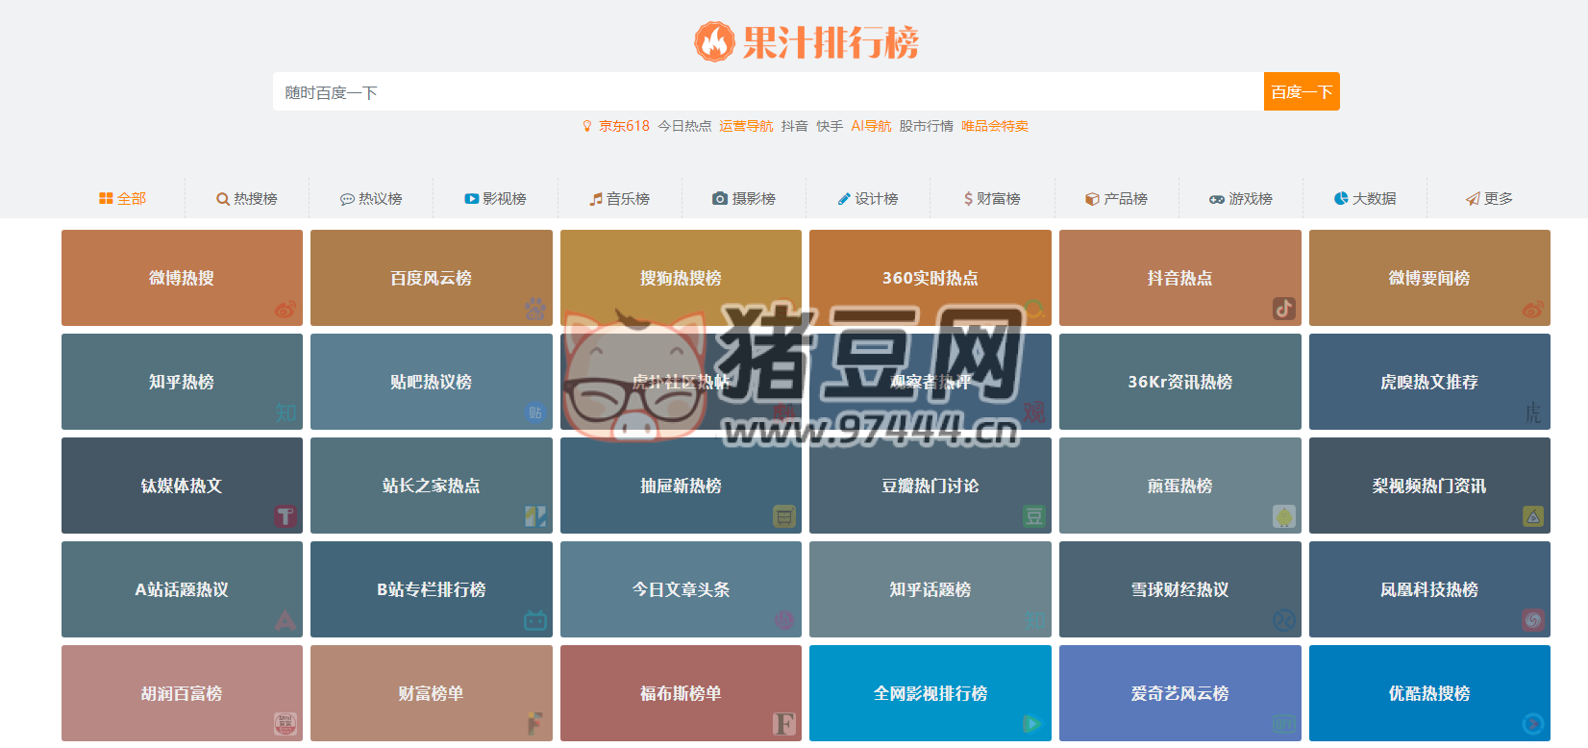Click the 豆 icon on 豆瓣热门讨论 card
The width and height of the screenshot is (1588, 748).
1034,516
